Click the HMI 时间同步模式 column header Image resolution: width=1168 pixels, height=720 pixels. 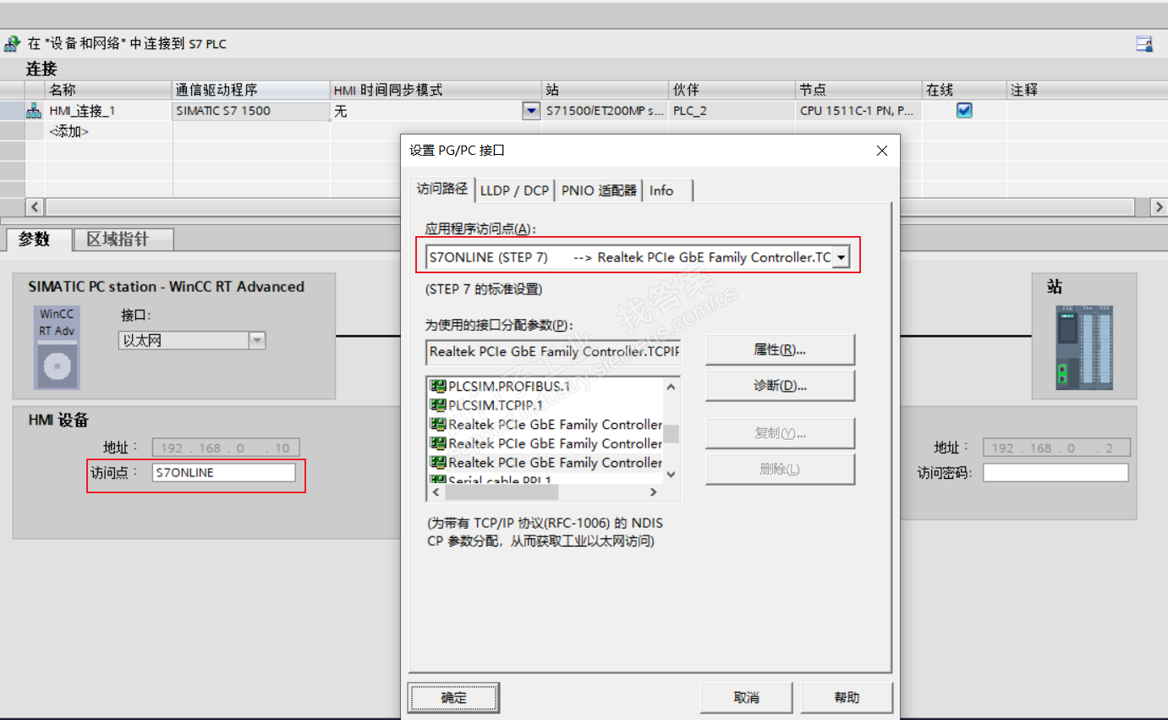(x=436, y=90)
